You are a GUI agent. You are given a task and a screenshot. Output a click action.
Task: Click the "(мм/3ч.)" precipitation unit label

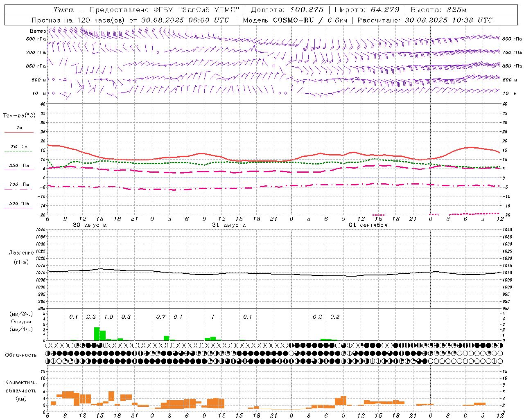21,314
